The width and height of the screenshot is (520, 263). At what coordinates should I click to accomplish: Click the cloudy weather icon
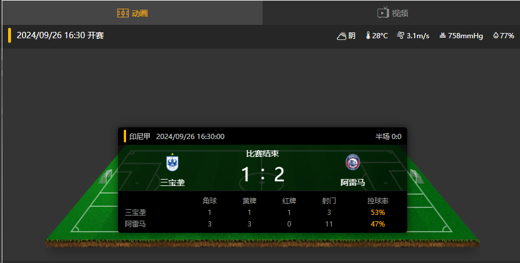pyautogui.click(x=342, y=36)
